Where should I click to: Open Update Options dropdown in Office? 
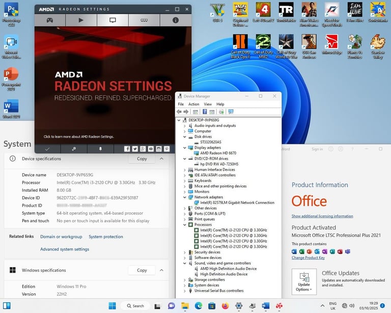click(x=304, y=282)
